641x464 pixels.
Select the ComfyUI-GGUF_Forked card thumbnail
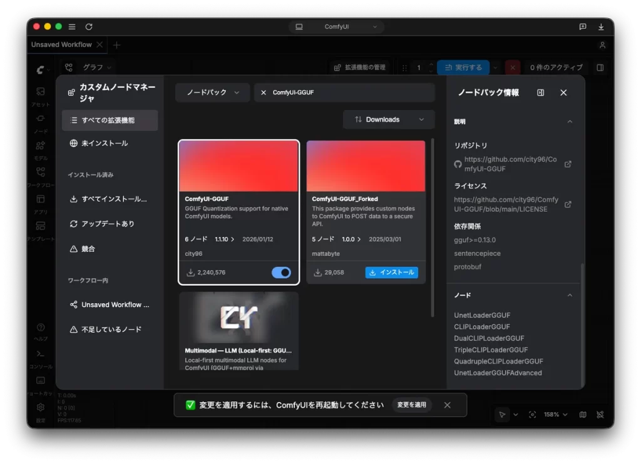(x=366, y=166)
